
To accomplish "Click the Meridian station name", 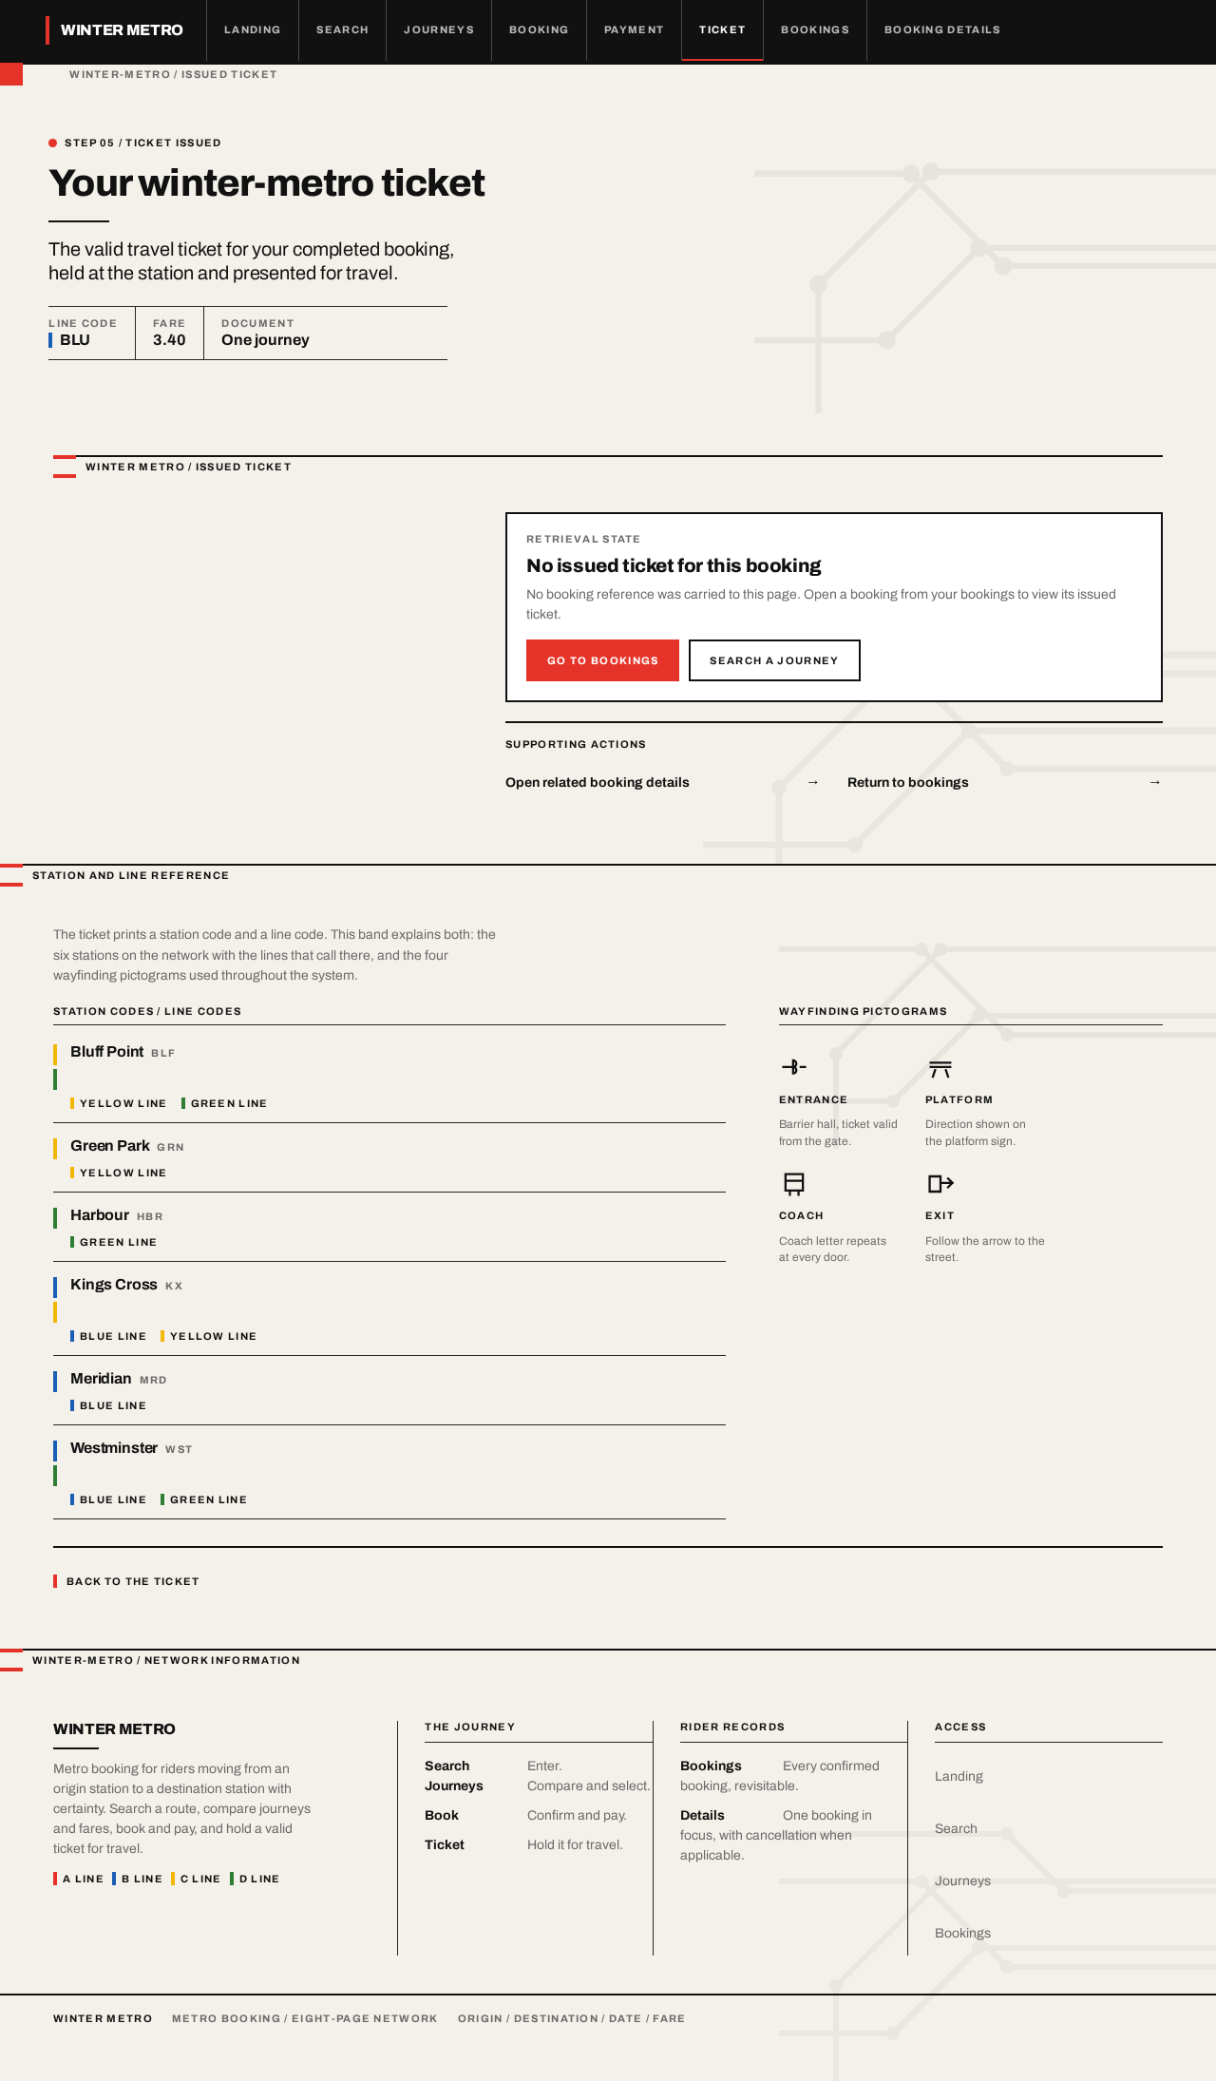I will 101,1379.
